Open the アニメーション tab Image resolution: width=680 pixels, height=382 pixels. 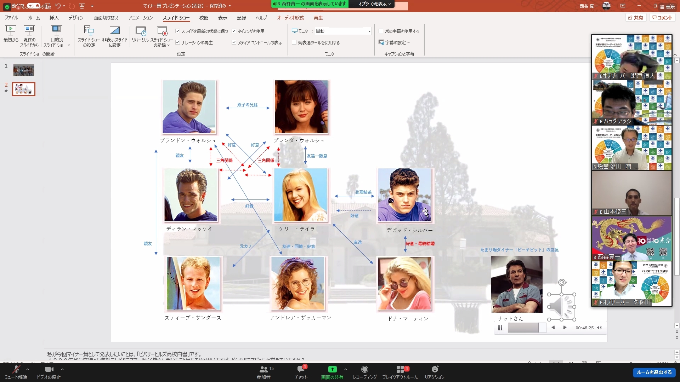click(141, 18)
